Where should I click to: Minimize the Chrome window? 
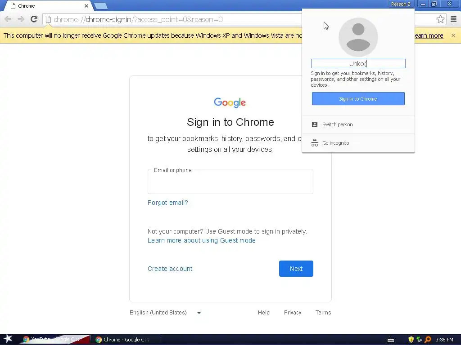click(423, 4)
